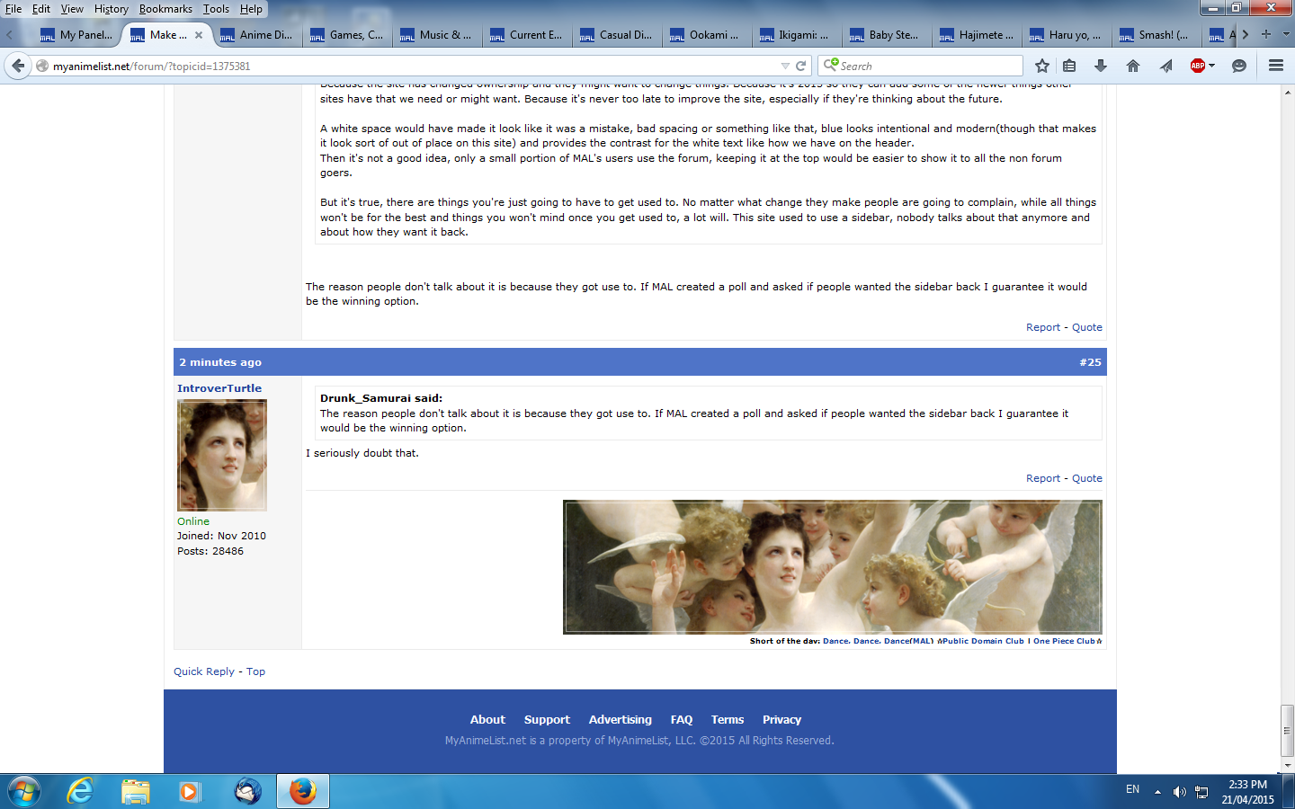
Task: Open the chat smiley face icon
Action: click(1239, 66)
